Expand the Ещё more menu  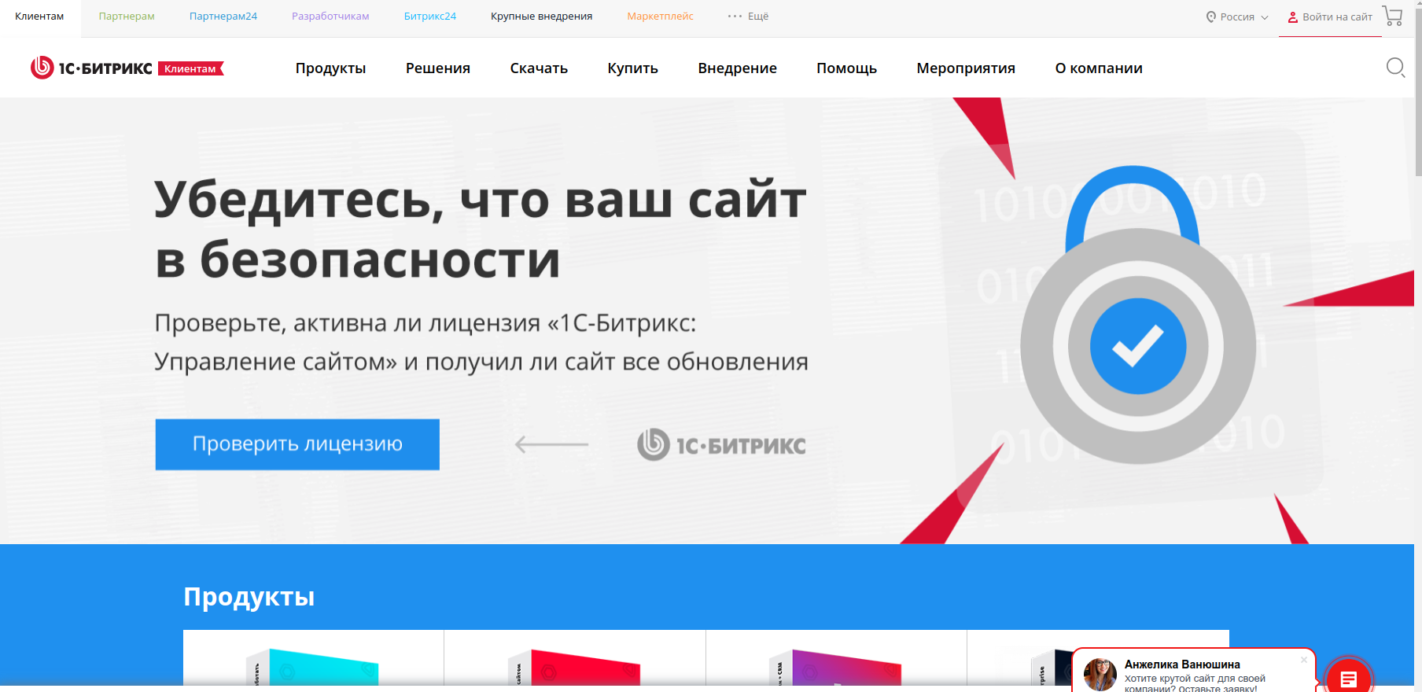(x=748, y=16)
